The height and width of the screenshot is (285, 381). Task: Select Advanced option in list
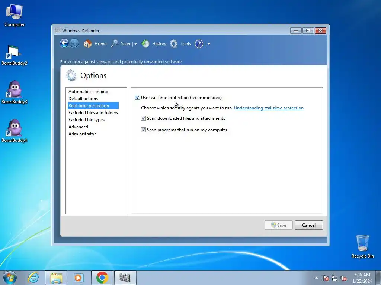click(78, 127)
